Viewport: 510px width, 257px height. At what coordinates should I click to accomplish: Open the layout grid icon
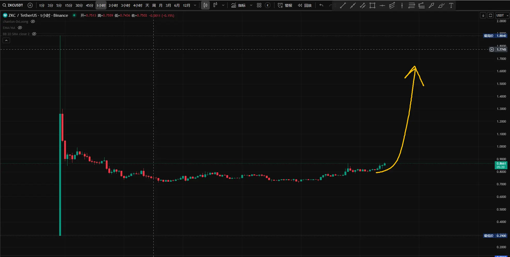click(x=259, y=5)
